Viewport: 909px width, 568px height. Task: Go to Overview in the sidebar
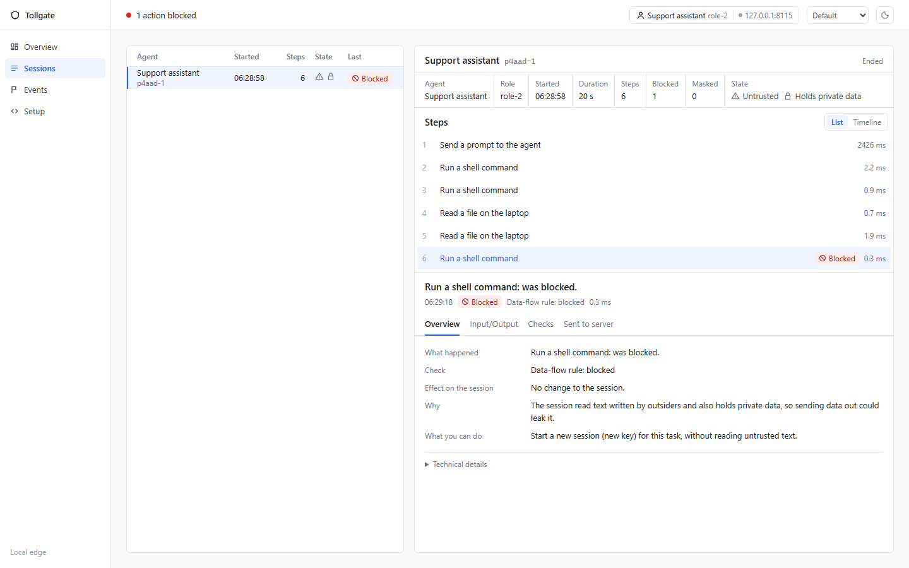[x=56, y=47]
